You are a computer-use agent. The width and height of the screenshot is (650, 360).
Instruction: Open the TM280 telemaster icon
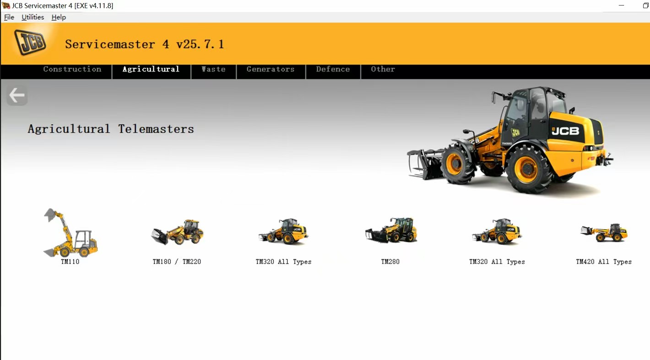390,230
